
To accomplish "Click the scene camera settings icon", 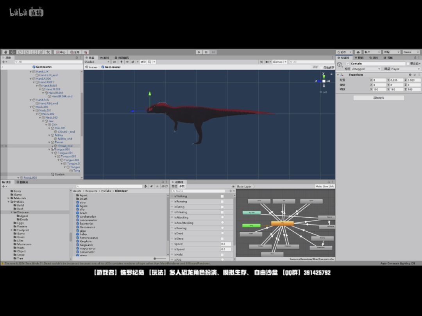I will 267,62.
